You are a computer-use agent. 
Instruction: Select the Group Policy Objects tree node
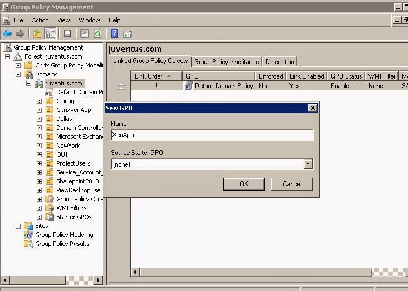80,199
